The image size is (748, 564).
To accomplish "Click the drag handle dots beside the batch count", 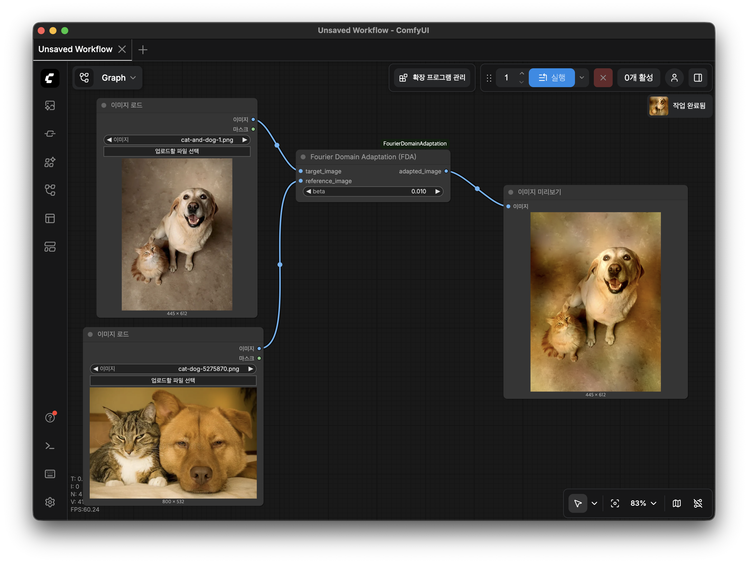I will click(x=489, y=78).
